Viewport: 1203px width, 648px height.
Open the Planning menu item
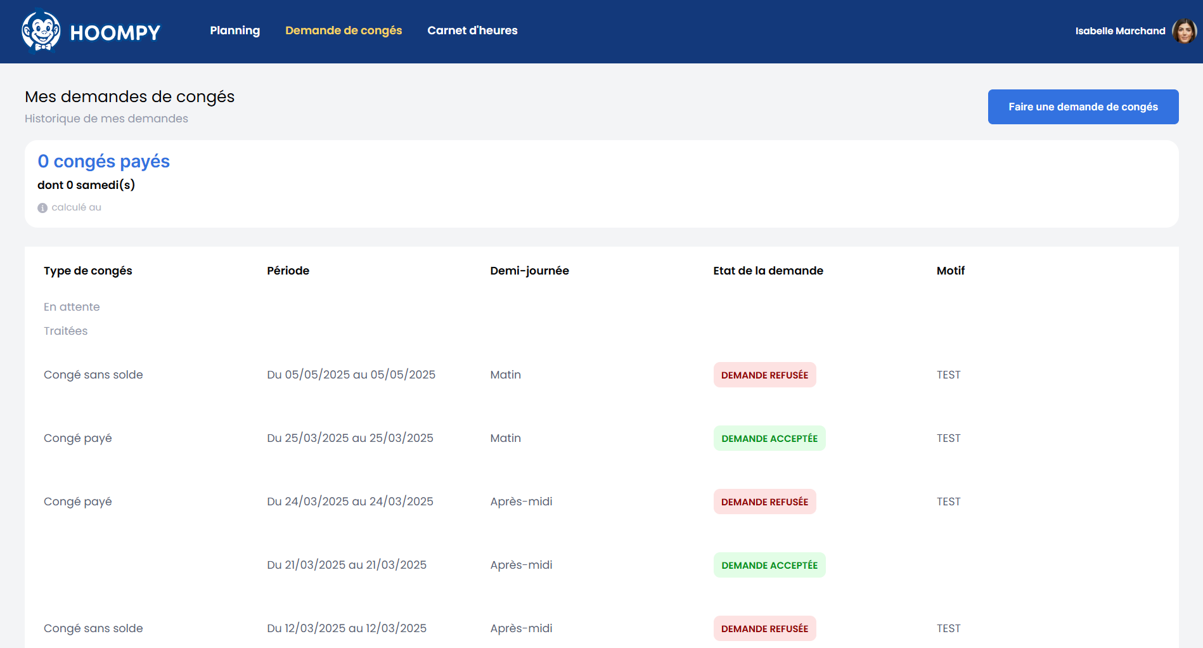(235, 30)
